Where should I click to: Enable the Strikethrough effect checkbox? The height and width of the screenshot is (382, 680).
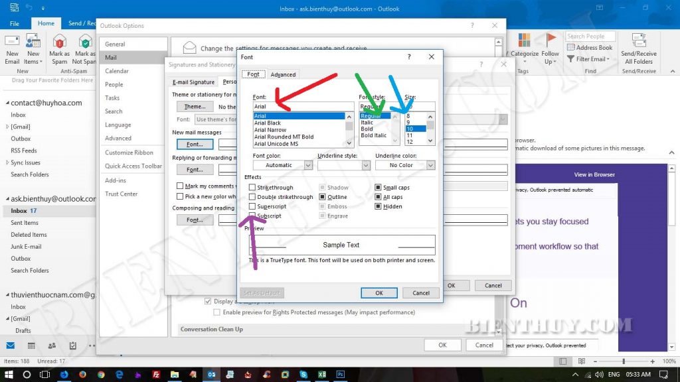(x=252, y=187)
